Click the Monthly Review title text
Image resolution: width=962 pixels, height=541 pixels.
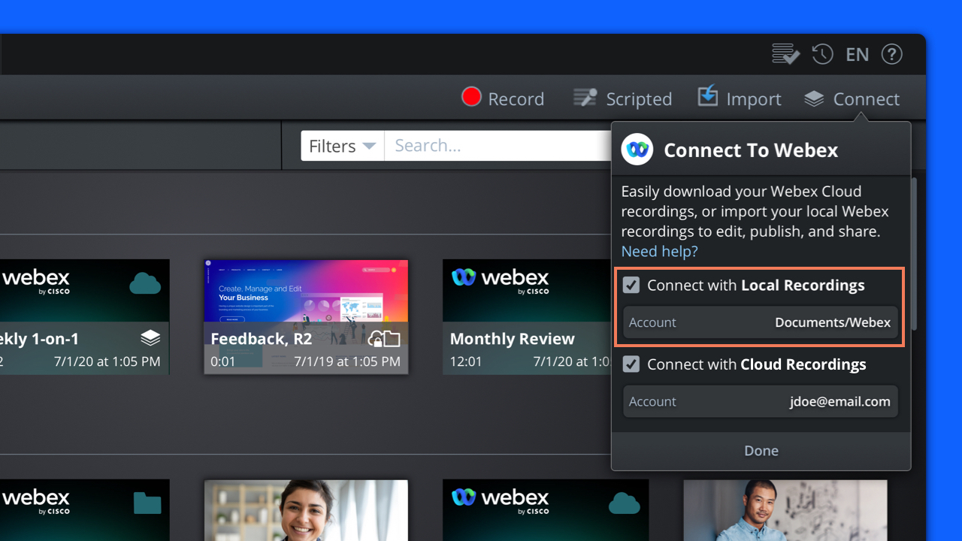click(512, 339)
